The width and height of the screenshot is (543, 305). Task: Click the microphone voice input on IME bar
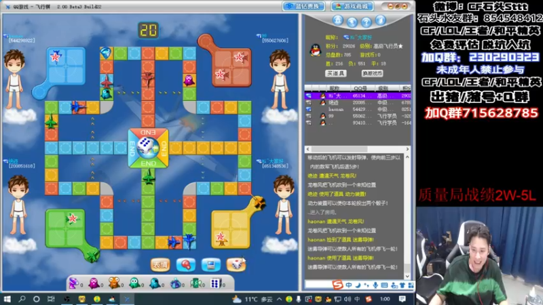click(375, 285)
